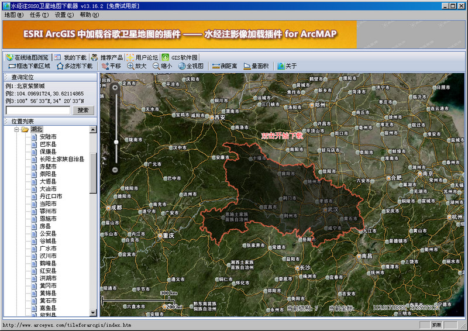
Task: Select 嘉鱼县 in the location list
Action: pyautogui.click(x=48, y=308)
